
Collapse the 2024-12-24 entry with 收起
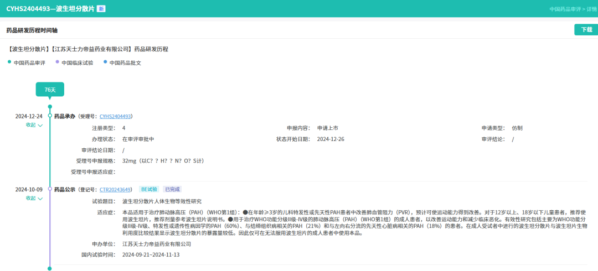(x=34, y=125)
